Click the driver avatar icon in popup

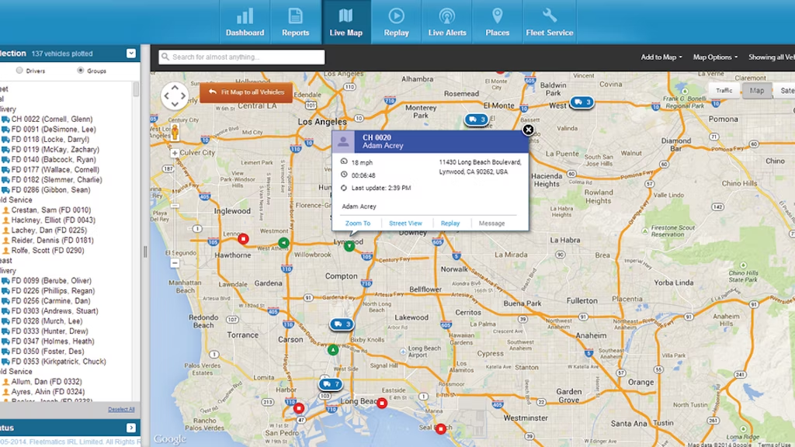click(343, 141)
